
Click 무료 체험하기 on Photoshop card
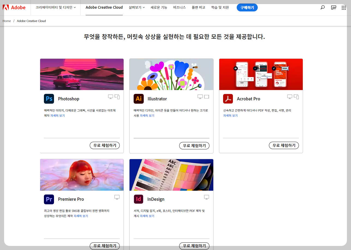click(105, 146)
